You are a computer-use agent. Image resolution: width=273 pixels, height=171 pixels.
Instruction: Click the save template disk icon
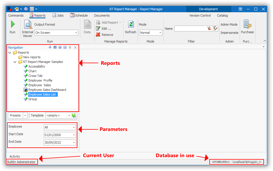(x=74, y=115)
